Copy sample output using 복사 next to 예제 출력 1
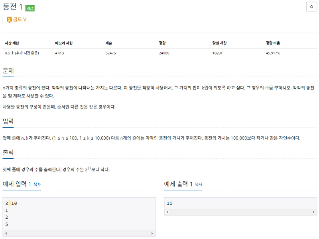 click(x=198, y=185)
